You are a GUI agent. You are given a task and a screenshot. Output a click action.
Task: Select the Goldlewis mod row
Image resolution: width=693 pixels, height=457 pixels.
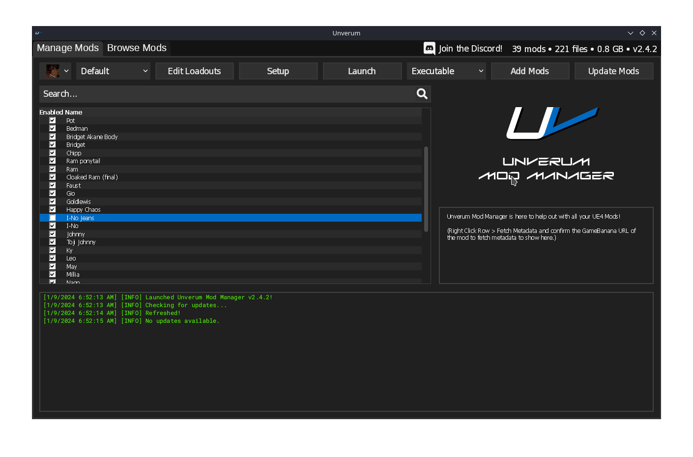pyautogui.click(x=231, y=201)
